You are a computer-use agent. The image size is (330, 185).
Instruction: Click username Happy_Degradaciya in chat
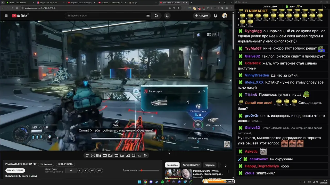coord(262,166)
